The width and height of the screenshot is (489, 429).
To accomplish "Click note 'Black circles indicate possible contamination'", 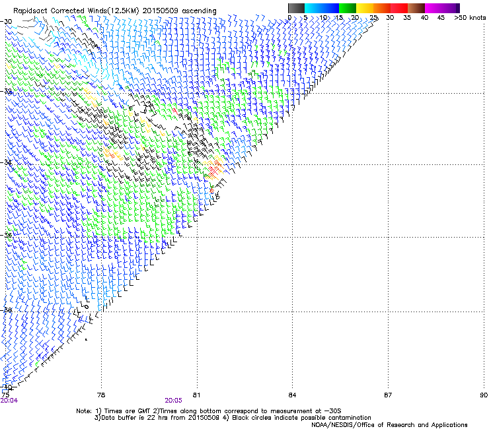I will [x=301, y=418].
